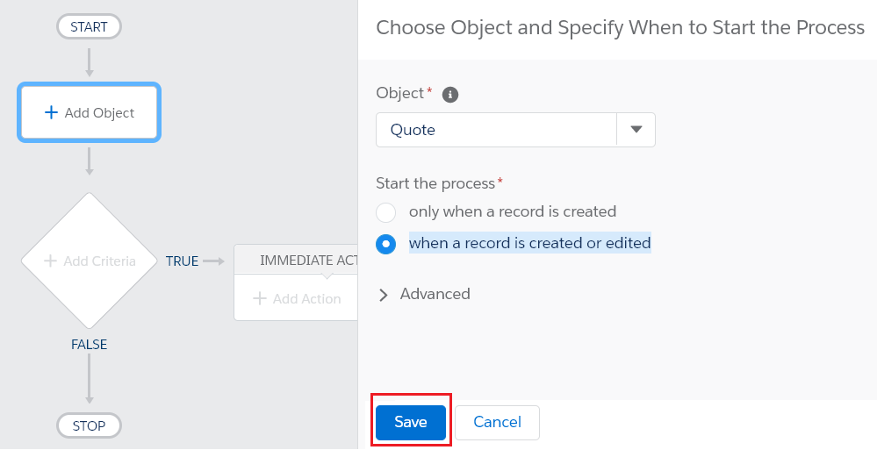Click the plus icon beside Add Action
The image size is (877, 450).
tap(259, 298)
